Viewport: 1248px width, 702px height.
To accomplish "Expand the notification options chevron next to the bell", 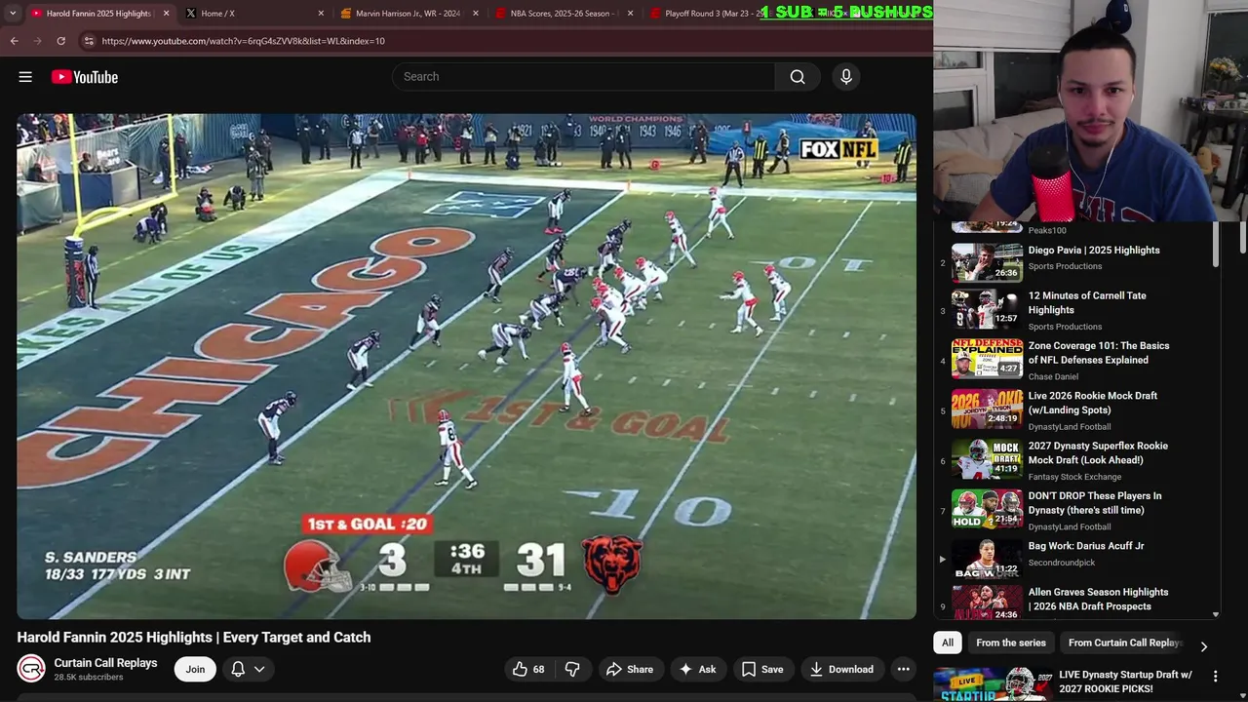I will point(259,669).
